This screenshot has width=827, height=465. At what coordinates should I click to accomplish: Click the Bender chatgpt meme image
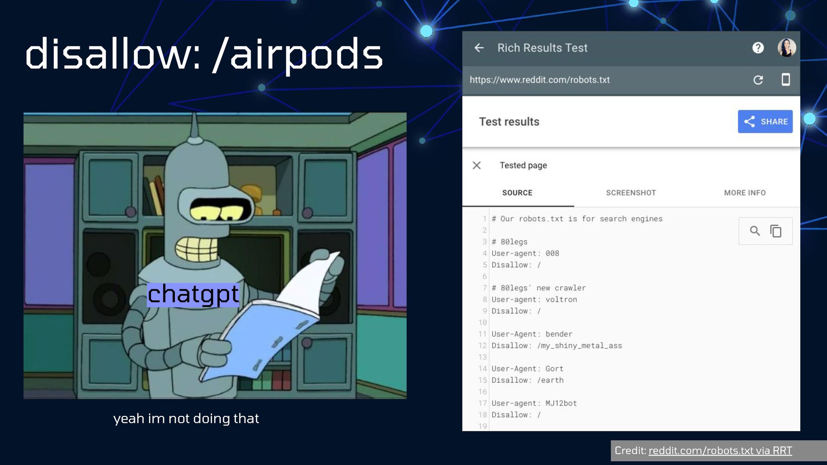[215, 256]
